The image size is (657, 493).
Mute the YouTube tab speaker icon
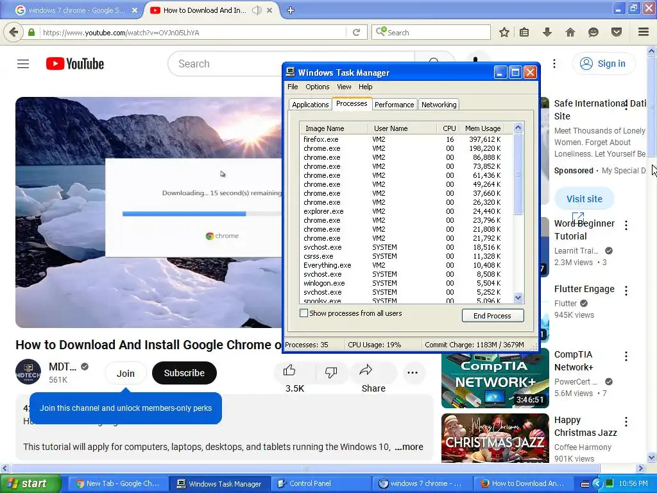coord(257,10)
